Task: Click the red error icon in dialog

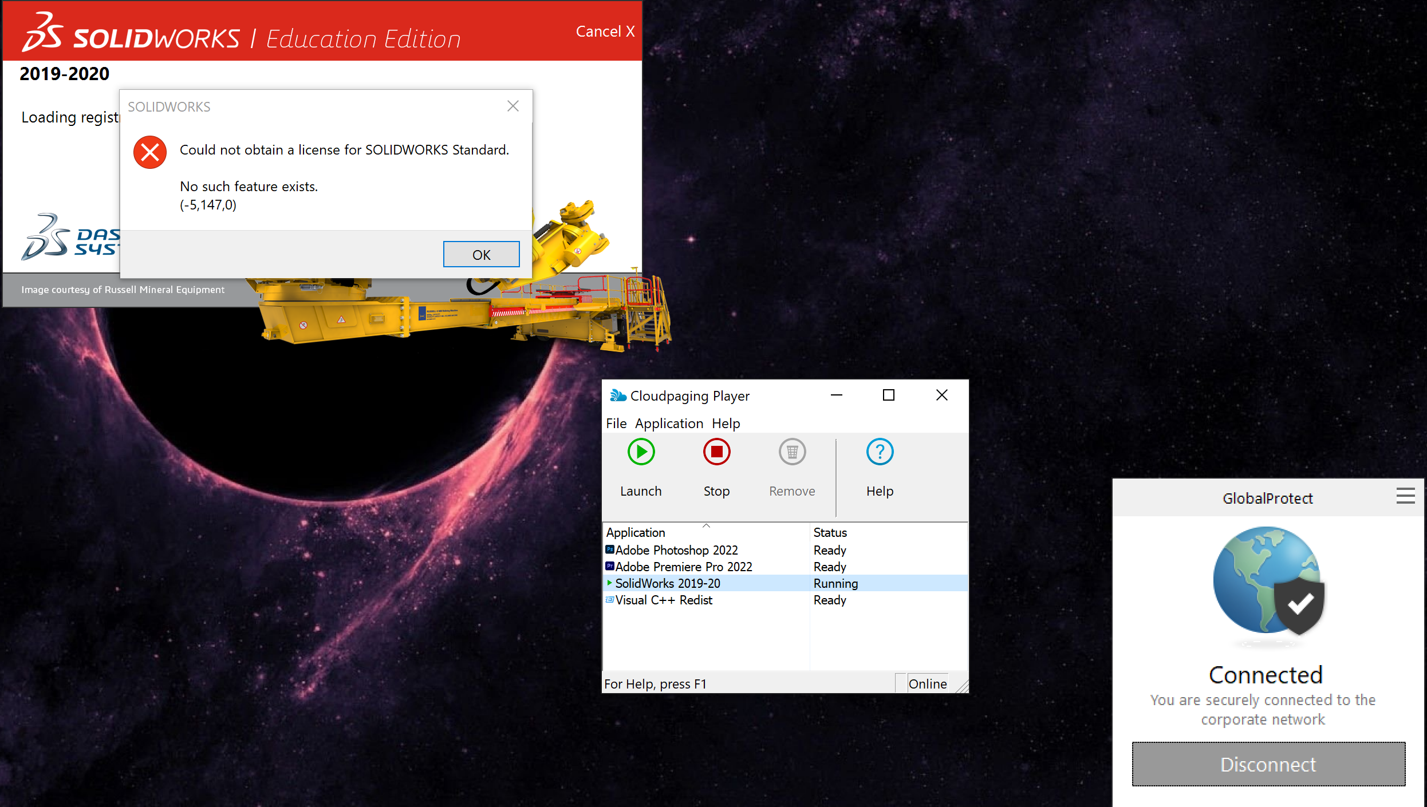Action: 150,152
